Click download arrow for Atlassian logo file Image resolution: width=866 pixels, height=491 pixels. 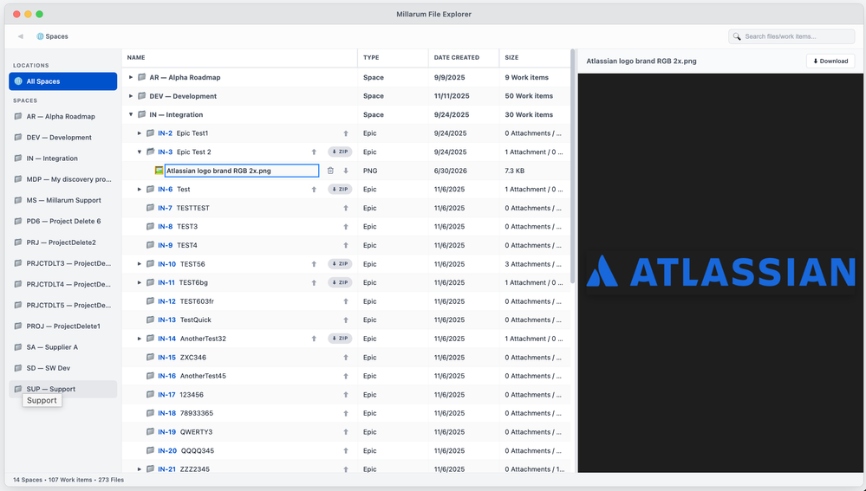[x=346, y=171]
